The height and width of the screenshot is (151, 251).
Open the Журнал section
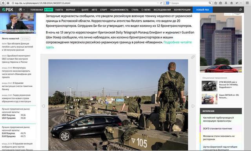pos(71,10)
